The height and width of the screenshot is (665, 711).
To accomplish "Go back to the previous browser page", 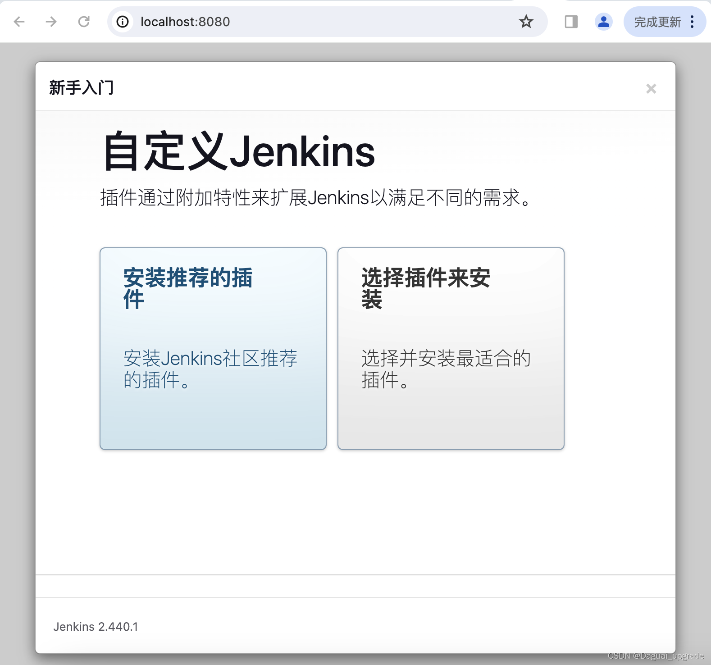I will point(19,22).
